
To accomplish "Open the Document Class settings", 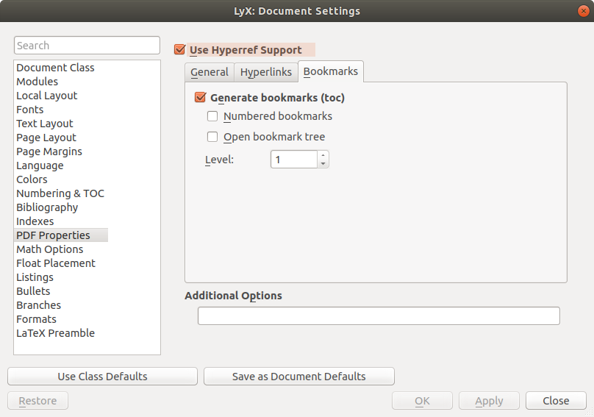I will 55,68.
